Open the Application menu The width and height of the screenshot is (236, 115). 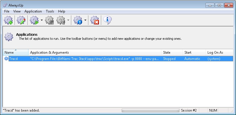click(33, 11)
